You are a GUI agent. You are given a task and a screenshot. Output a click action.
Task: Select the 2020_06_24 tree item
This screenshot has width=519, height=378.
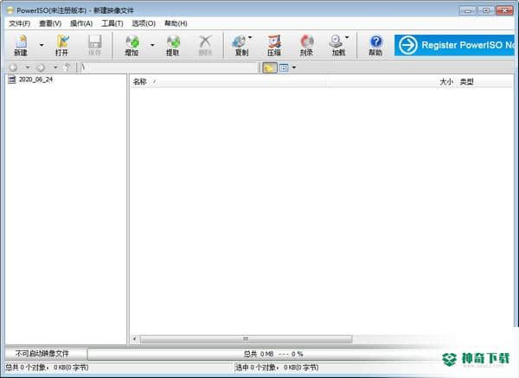(x=30, y=80)
